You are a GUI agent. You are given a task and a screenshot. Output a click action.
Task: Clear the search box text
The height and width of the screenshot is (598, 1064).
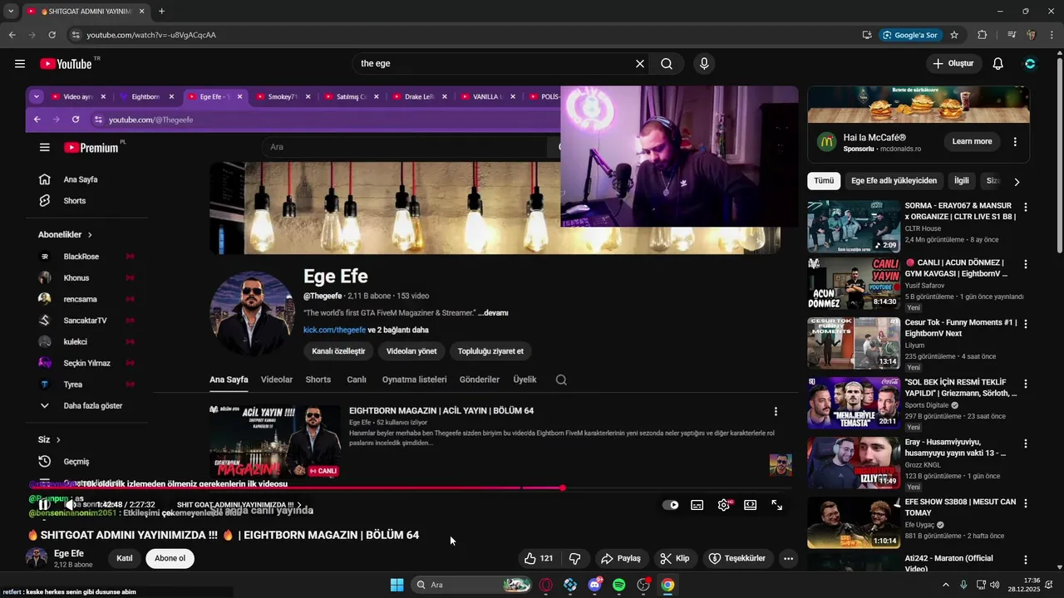click(640, 64)
